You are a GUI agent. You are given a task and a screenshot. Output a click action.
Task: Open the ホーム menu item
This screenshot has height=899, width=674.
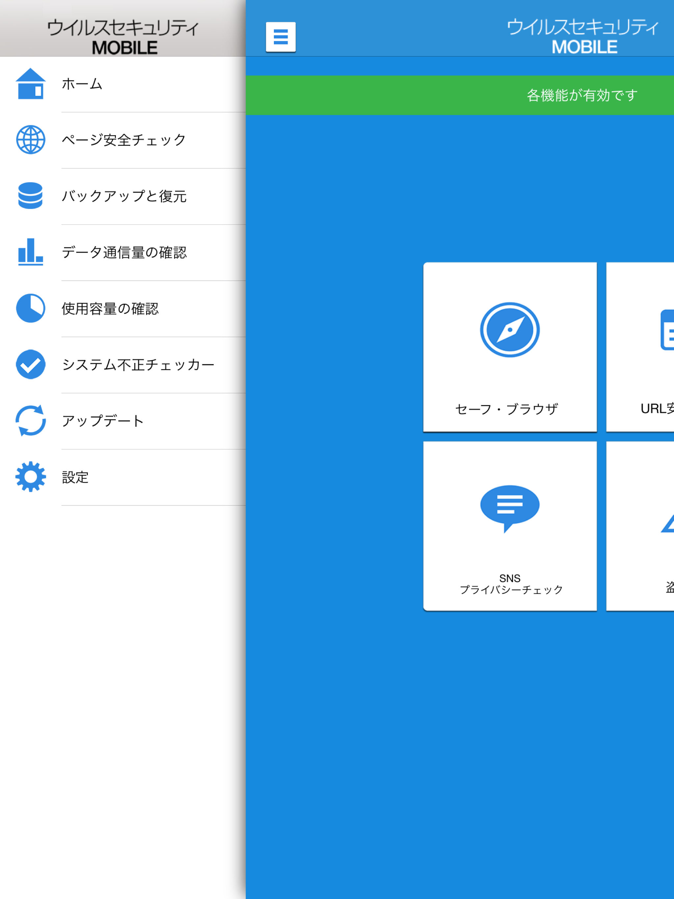pos(123,84)
